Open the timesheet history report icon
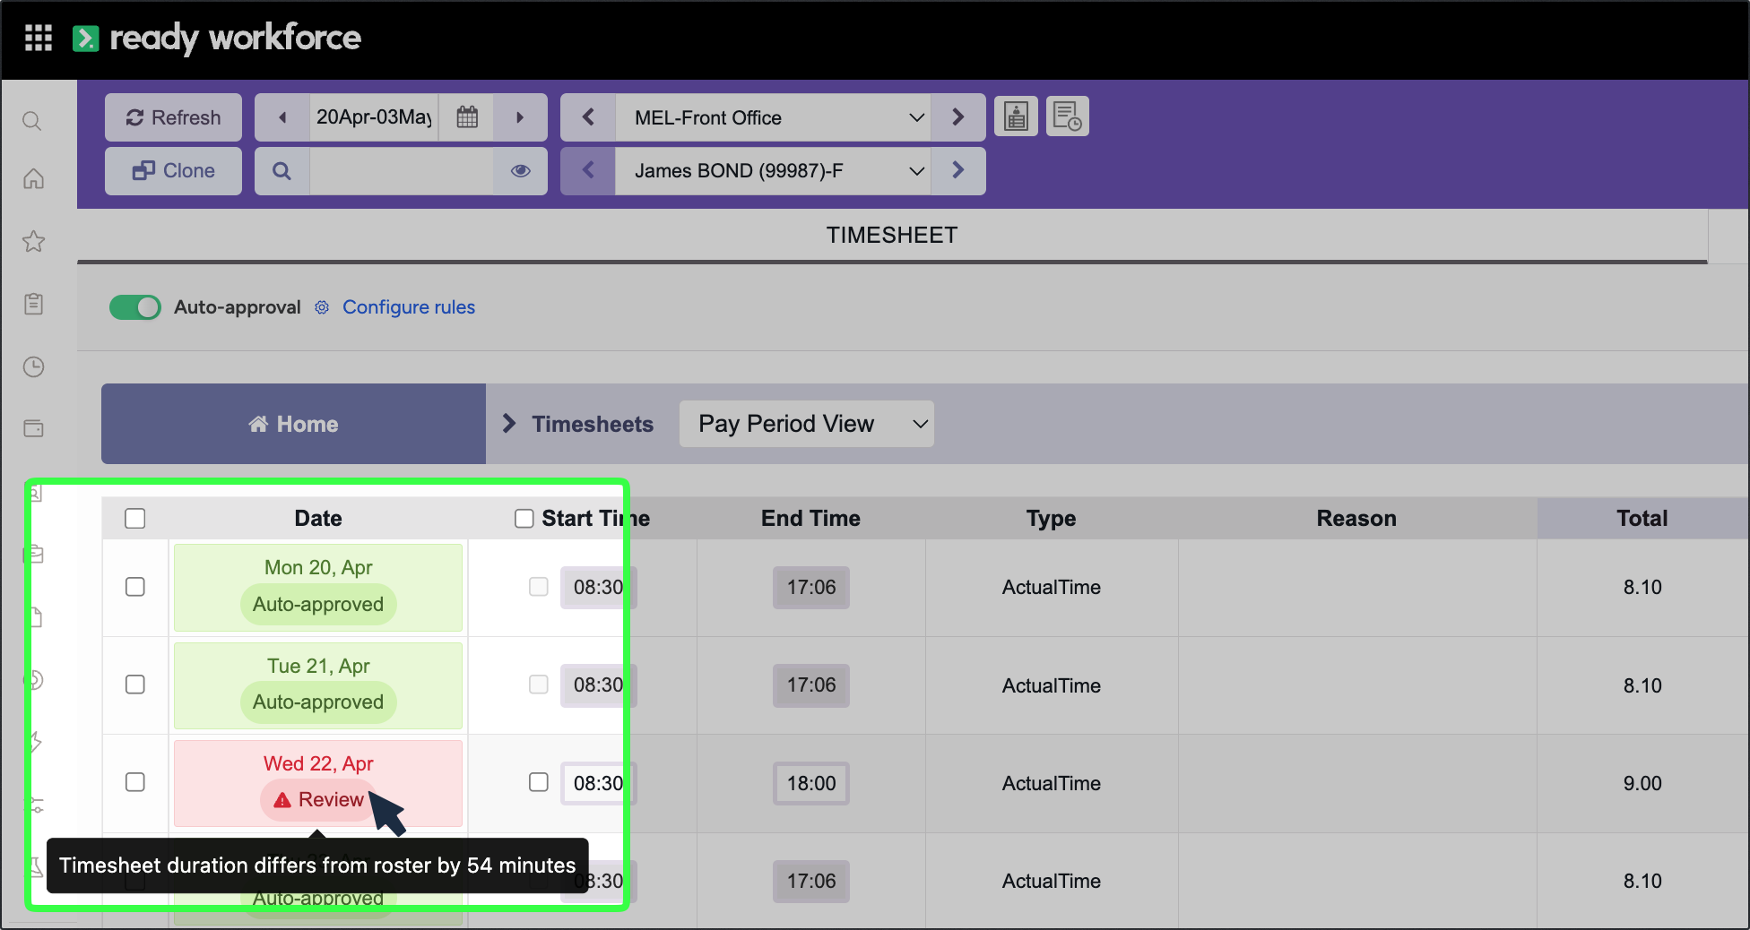This screenshot has height=930, width=1750. [x=1067, y=116]
